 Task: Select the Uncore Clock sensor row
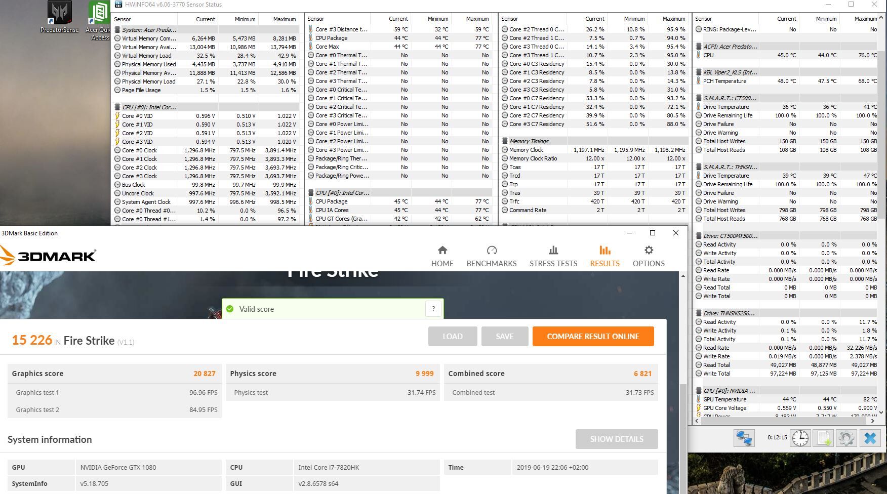click(x=206, y=193)
